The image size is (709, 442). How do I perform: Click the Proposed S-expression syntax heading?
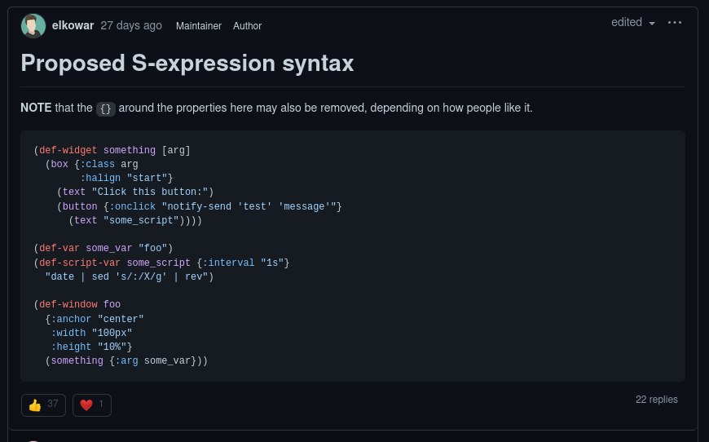click(187, 63)
